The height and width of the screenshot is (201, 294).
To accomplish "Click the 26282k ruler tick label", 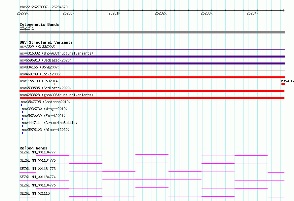I will (x=161, y=13).
